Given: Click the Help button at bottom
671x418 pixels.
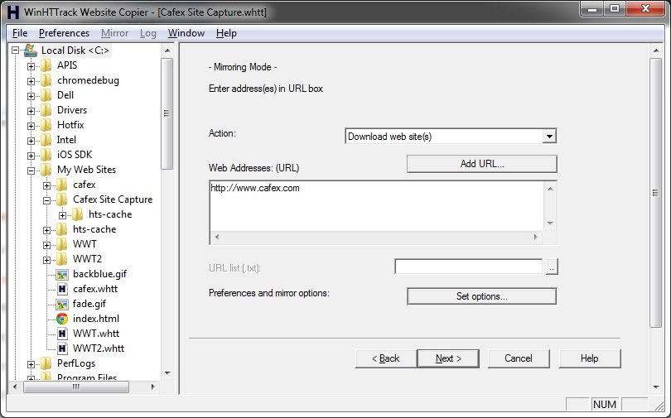Looking at the screenshot, I should pyautogui.click(x=589, y=358).
